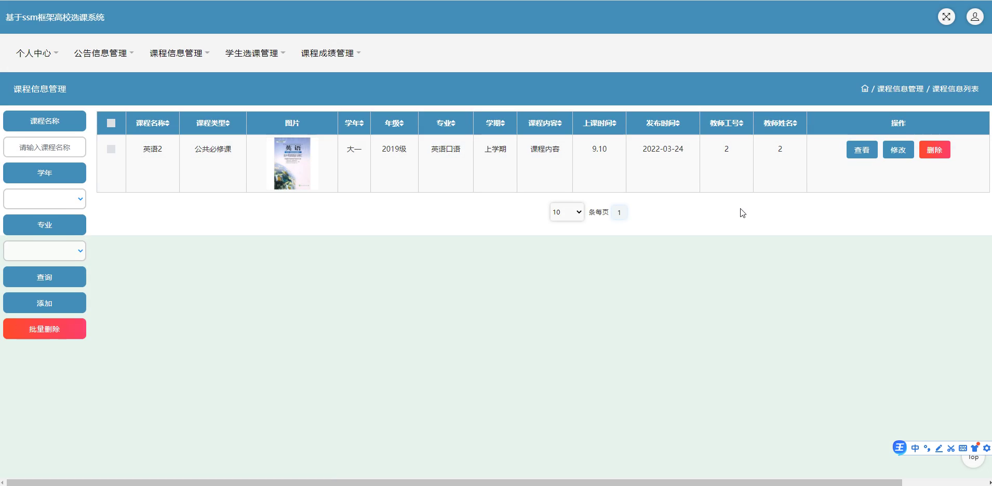Sort table by 发布时间 column
This screenshot has width=992, height=486.
pyautogui.click(x=663, y=123)
